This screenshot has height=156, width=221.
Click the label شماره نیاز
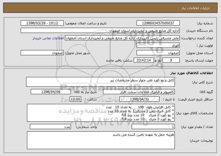(x=205, y=23)
